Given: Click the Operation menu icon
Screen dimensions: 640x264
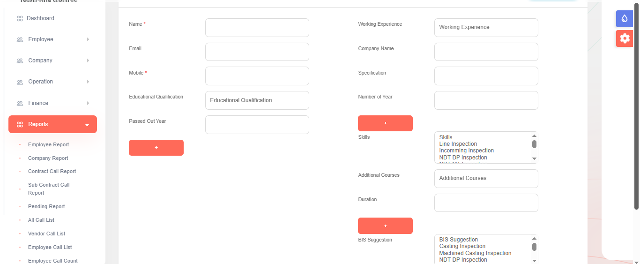Looking at the screenshot, I should coord(20,82).
